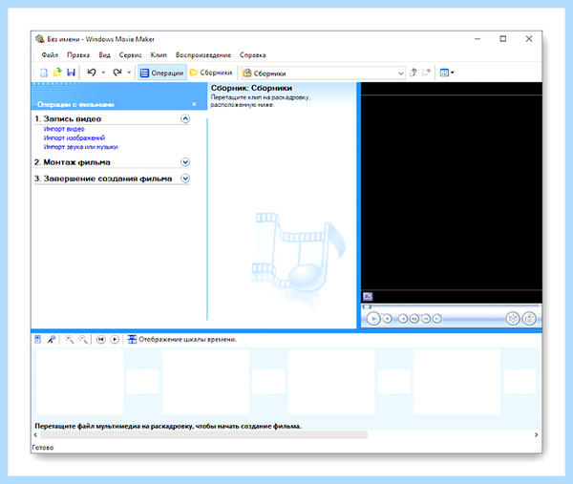Screen dimensions: 573x484
Task: Click the Импорт видео link
Action: point(64,129)
